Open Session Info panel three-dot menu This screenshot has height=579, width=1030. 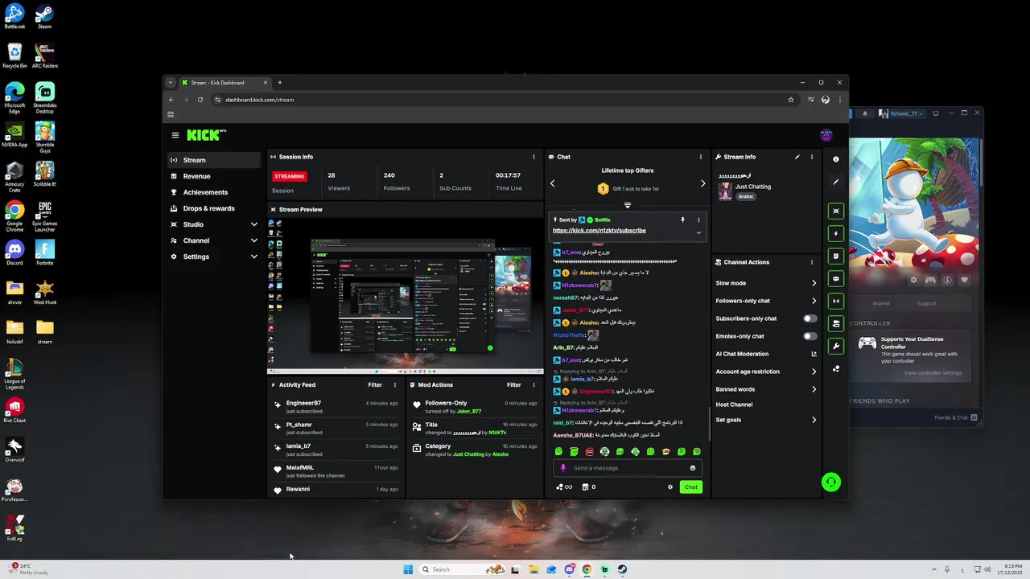[x=534, y=157]
